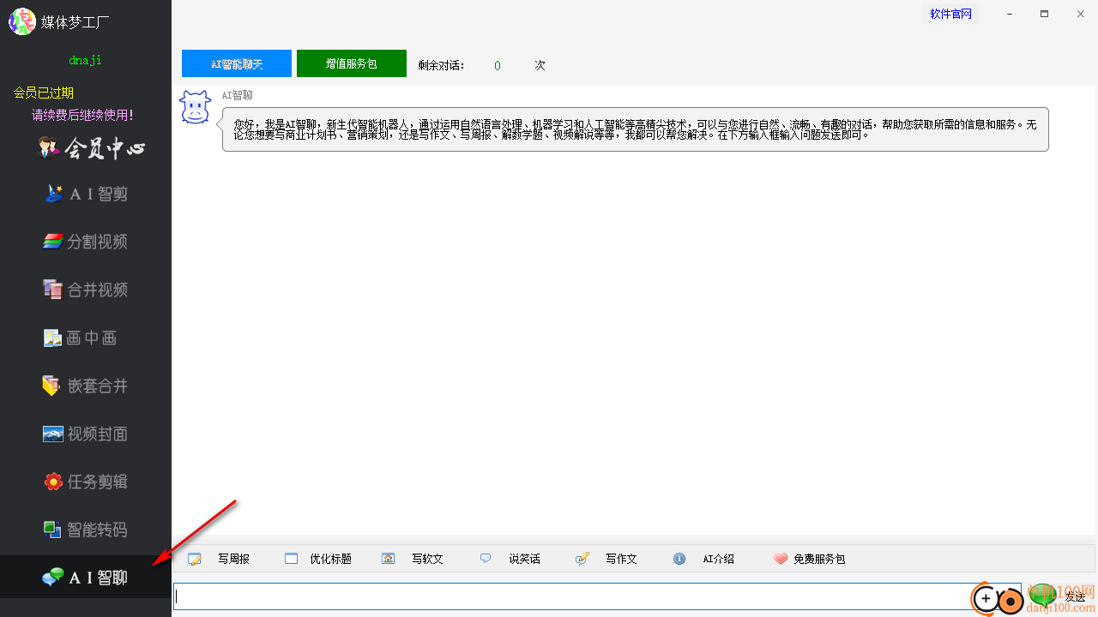Click the 会员已过期 status text
The height and width of the screenshot is (617, 1098).
44,93
